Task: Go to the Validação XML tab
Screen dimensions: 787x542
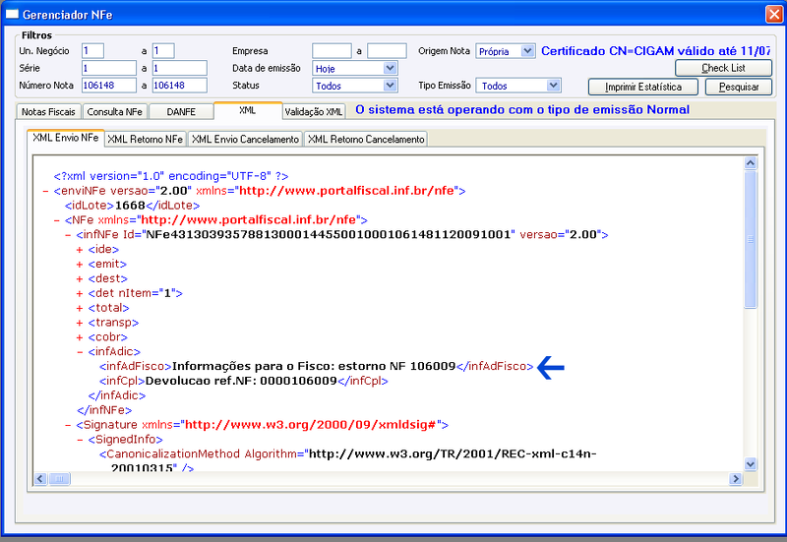Action: click(314, 111)
